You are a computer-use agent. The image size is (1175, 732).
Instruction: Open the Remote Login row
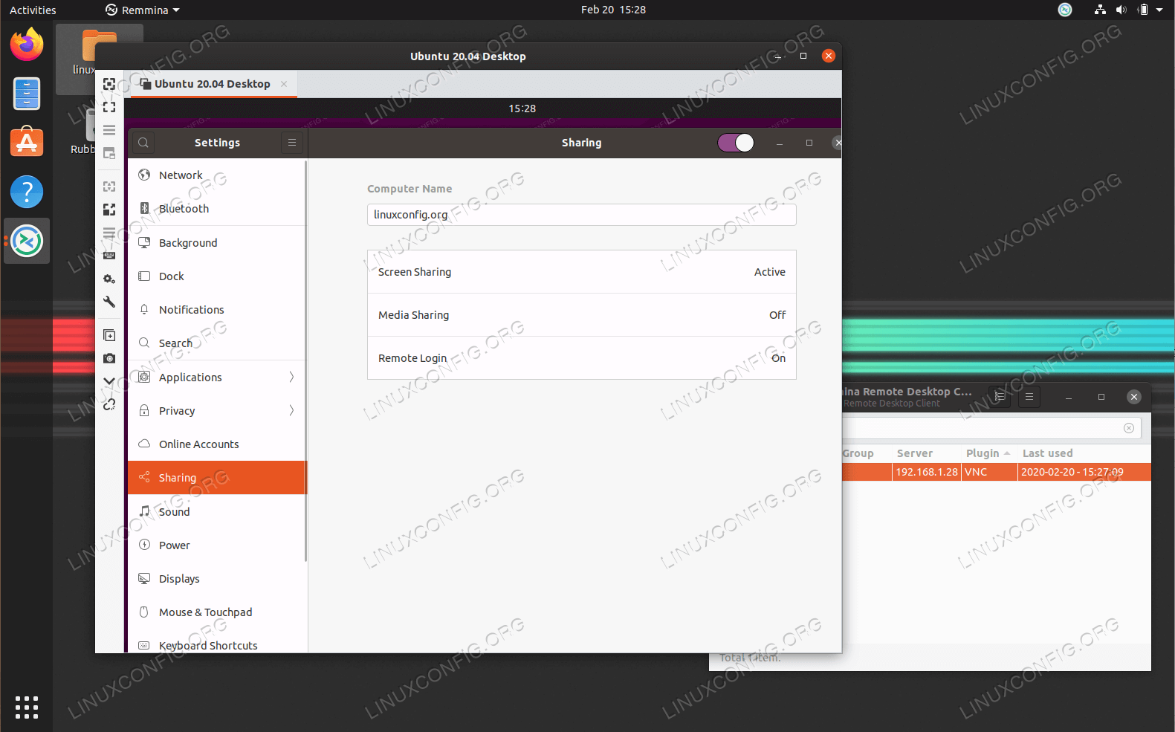582,358
